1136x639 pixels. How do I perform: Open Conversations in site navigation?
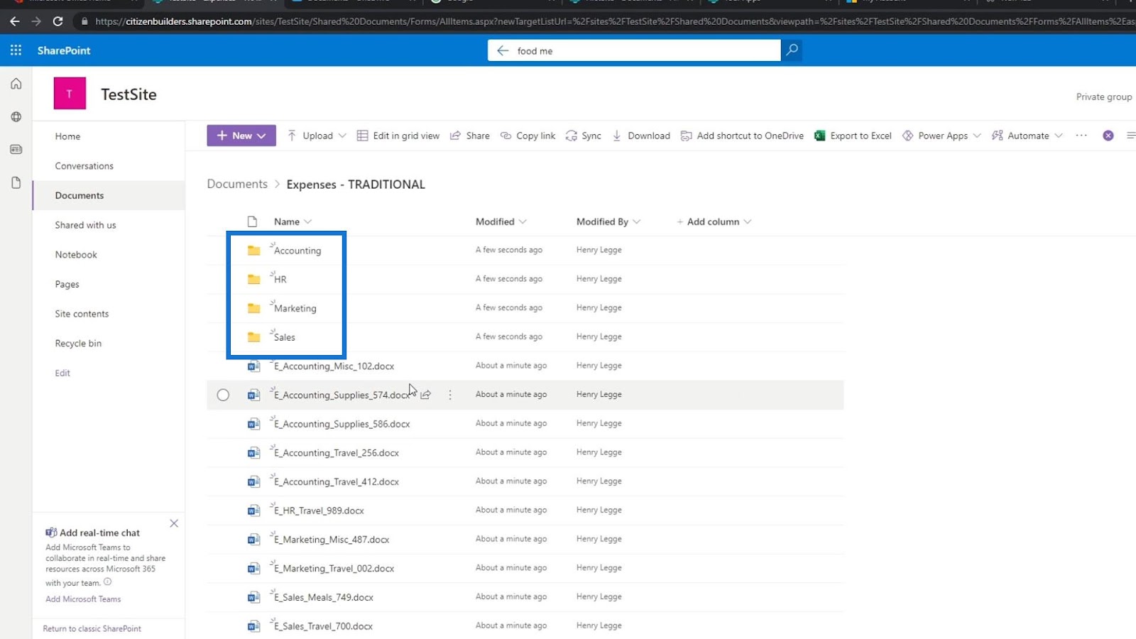coord(84,166)
